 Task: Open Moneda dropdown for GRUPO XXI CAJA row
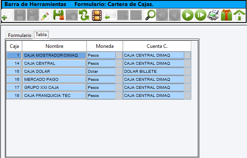[119, 87]
